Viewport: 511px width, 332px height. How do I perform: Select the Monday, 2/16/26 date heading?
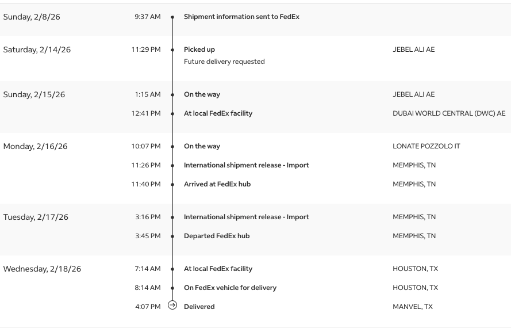(x=35, y=146)
